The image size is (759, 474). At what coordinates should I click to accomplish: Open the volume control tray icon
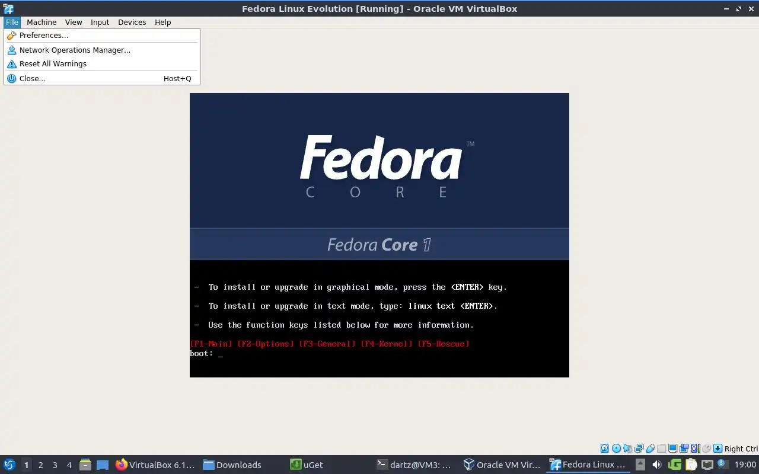click(657, 465)
